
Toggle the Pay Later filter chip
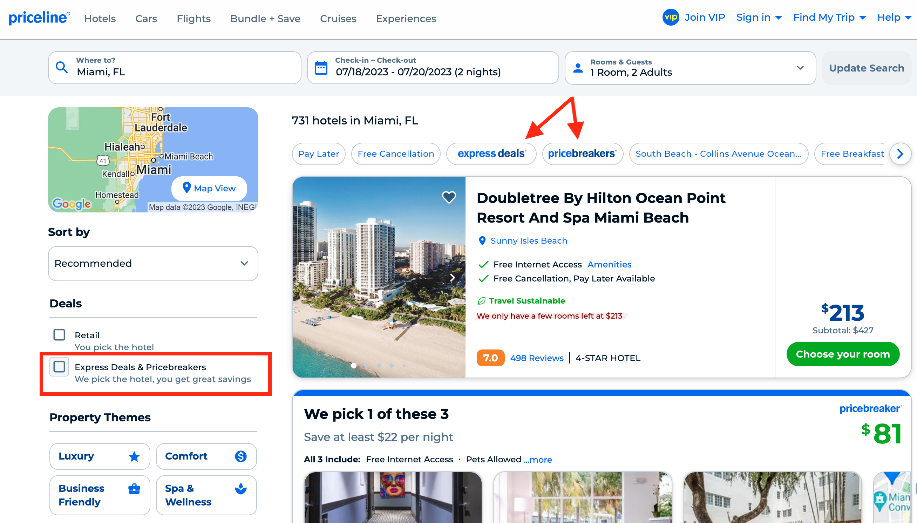click(319, 154)
